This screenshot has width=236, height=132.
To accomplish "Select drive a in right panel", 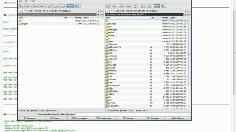I will pos(108,6).
